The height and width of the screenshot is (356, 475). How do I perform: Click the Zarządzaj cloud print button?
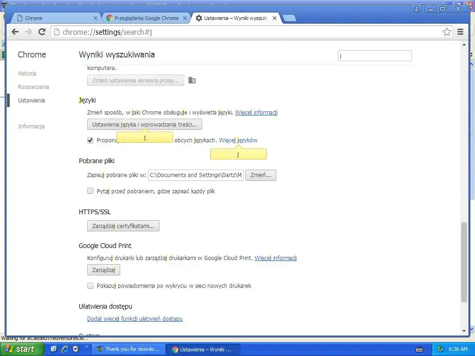pos(103,270)
